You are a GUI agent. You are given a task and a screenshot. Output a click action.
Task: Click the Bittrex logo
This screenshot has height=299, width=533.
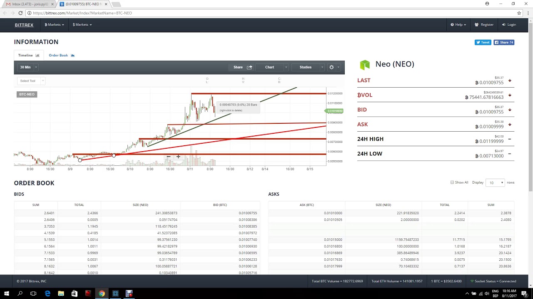(x=24, y=25)
